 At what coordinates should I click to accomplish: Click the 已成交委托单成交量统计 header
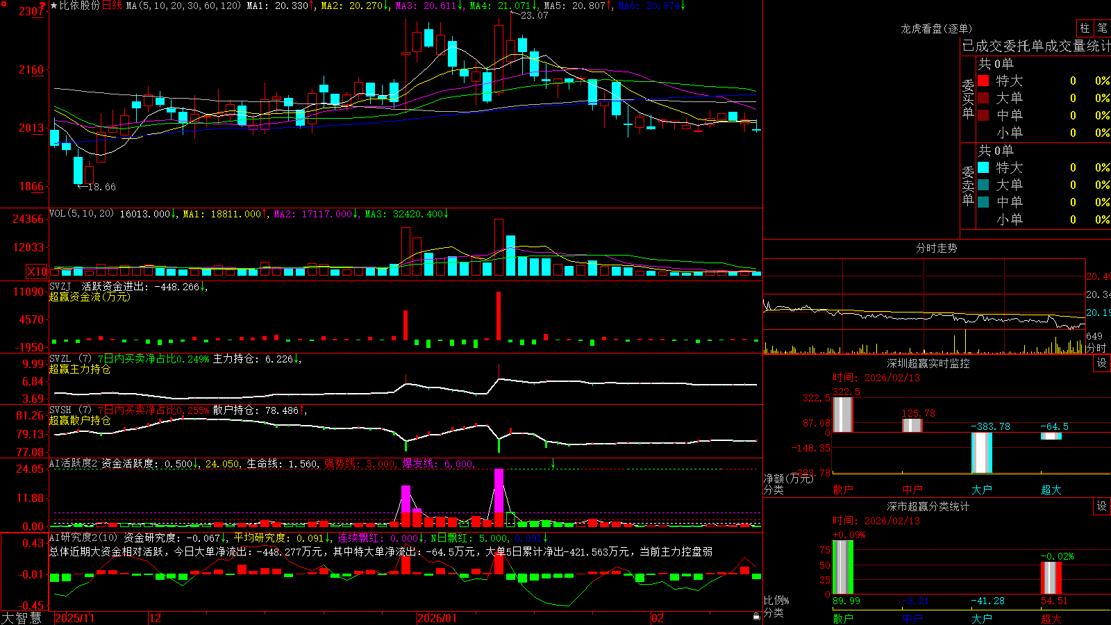tap(1036, 46)
